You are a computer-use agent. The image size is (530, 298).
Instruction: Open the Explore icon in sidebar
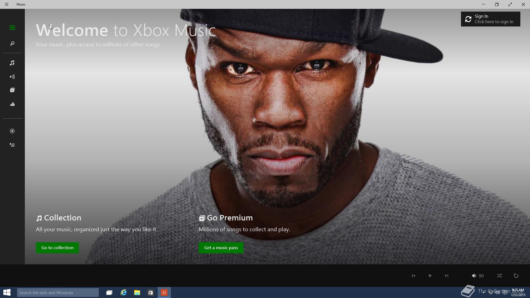click(x=12, y=90)
